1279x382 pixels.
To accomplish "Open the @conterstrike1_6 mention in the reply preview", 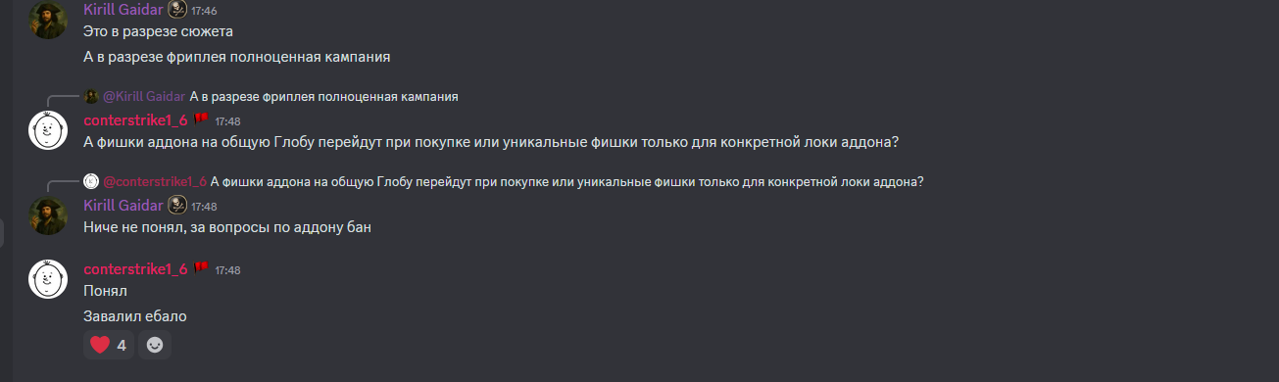I will pos(155,181).
